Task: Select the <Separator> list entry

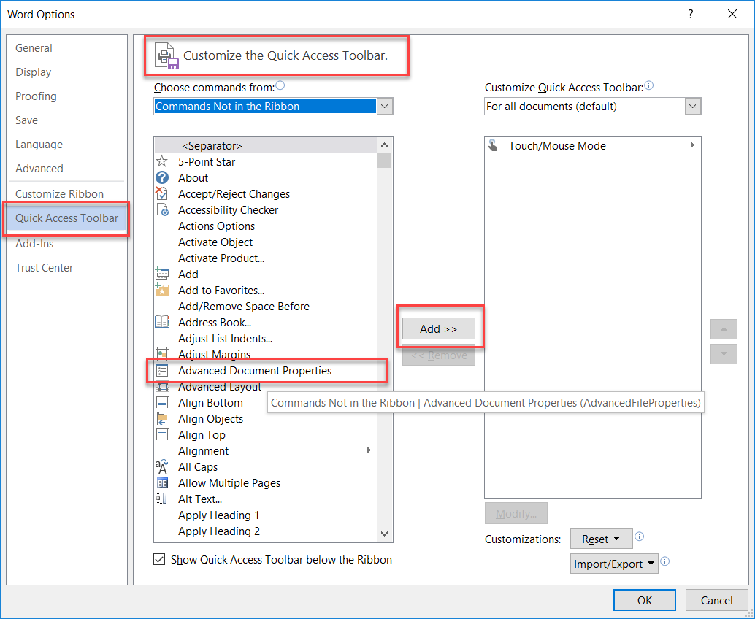Action: 265,145
